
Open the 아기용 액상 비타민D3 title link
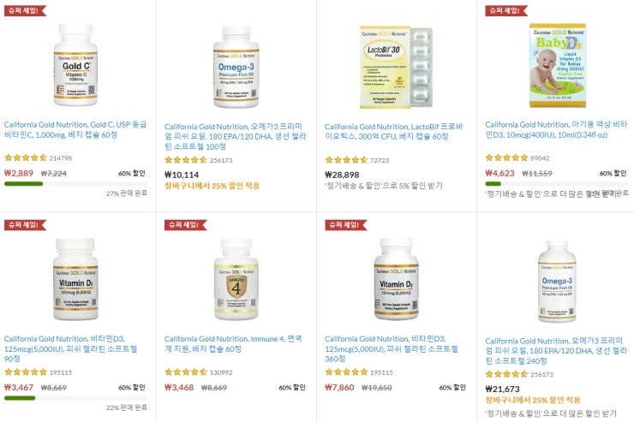[x=556, y=129]
